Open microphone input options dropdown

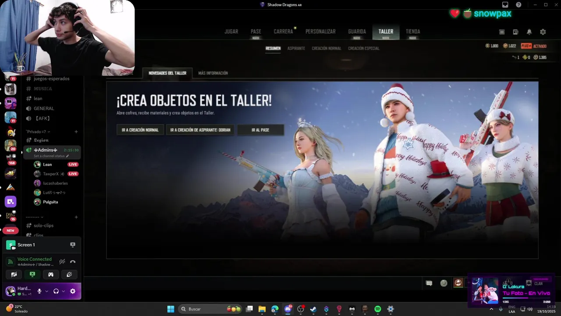pyautogui.click(x=46, y=291)
